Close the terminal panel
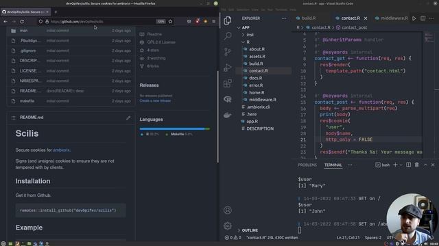This screenshot has width=439, height=246. click(x=433, y=165)
